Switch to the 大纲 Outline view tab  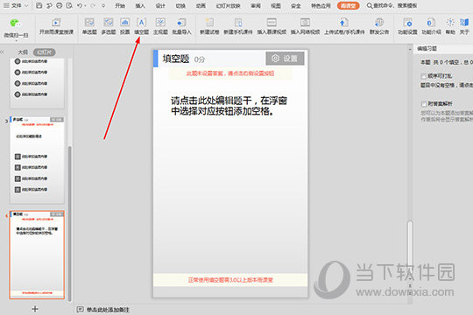pyautogui.click(x=23, y=52)
